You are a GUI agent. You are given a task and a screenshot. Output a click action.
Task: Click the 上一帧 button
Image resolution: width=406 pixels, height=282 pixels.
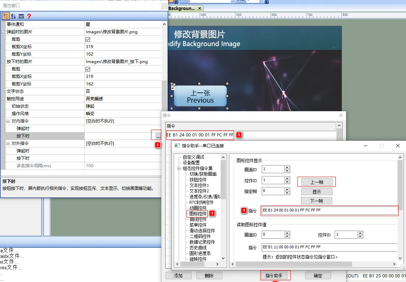point(316,181)
